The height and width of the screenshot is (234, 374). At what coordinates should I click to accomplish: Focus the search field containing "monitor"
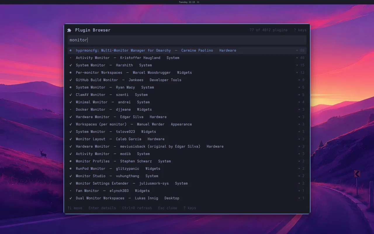click(187, 40)
